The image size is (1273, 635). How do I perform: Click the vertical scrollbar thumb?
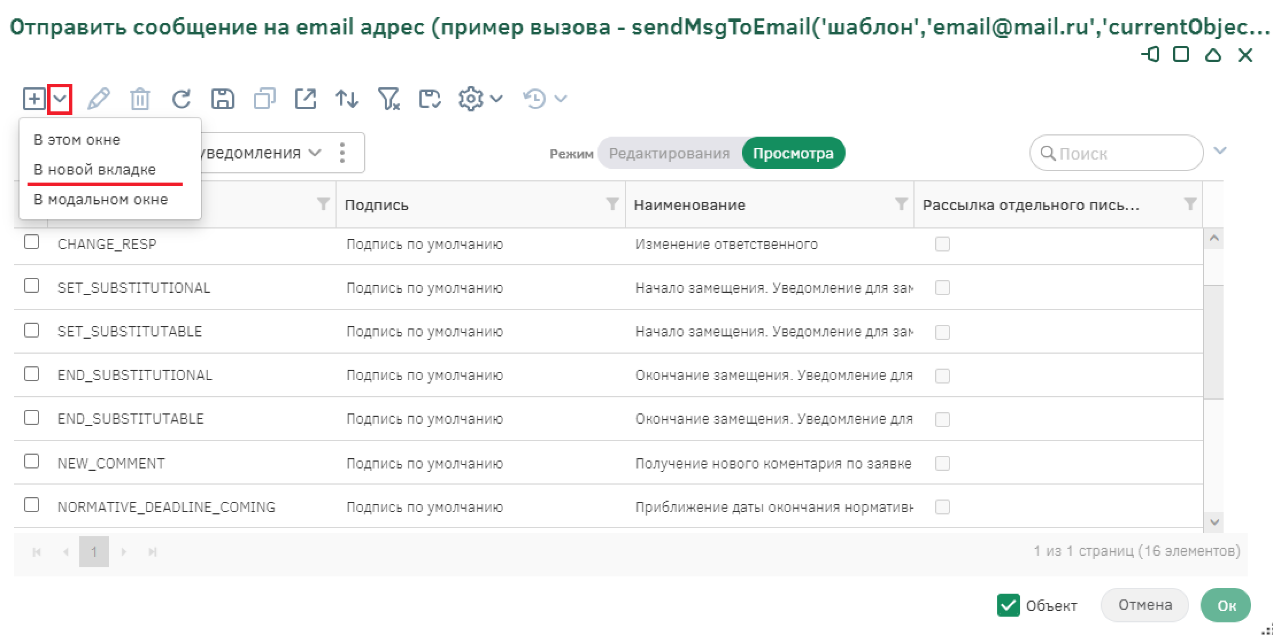(1213, 342)
